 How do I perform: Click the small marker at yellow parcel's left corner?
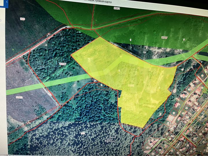pos(95,80)
